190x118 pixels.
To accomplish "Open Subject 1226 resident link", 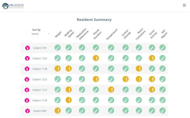I will coord(40,58).
